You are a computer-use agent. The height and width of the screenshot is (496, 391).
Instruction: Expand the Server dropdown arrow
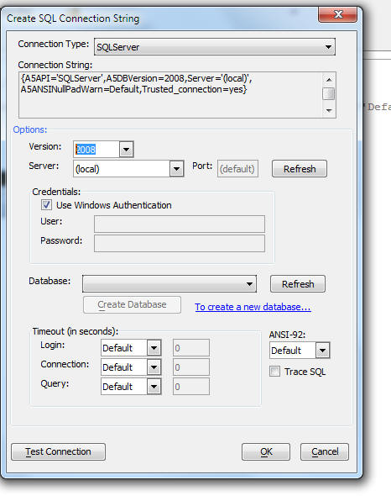click(x=176, y=169)
